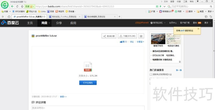Click the 打开压缩包 button

point(88,83)
